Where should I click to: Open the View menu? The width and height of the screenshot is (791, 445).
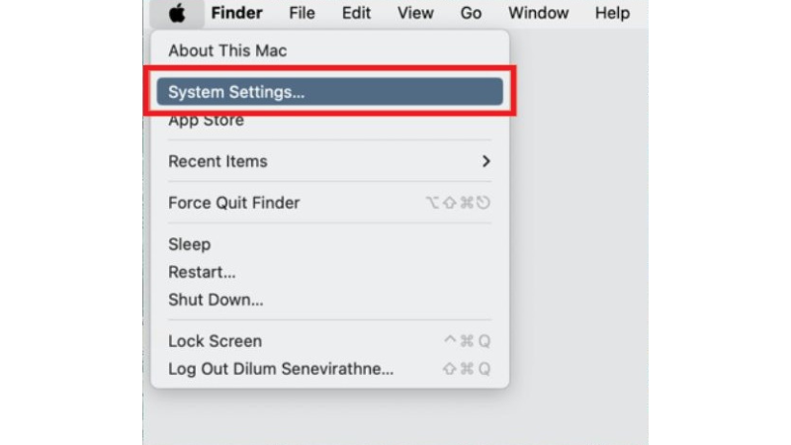[x=415, y=13]
